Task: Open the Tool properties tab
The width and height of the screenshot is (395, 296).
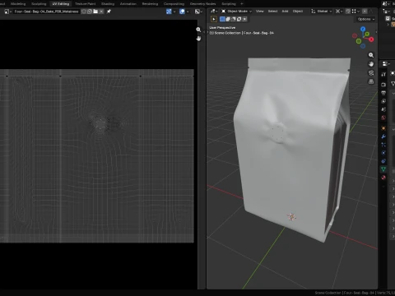Action: pyautogui.click(x=383, y=74)
